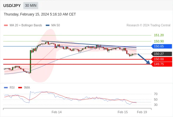The width and height of the screenshot is (173, 117).
Task: Click the green 151.20 resistance label
Action: coord(159,35)
